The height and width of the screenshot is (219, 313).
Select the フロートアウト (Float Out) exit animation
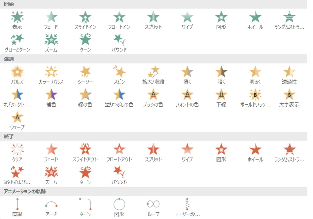click(x=119, y=150)
